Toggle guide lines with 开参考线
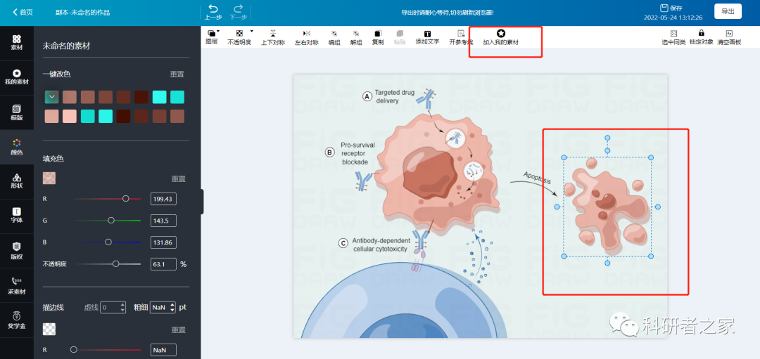 461,34
